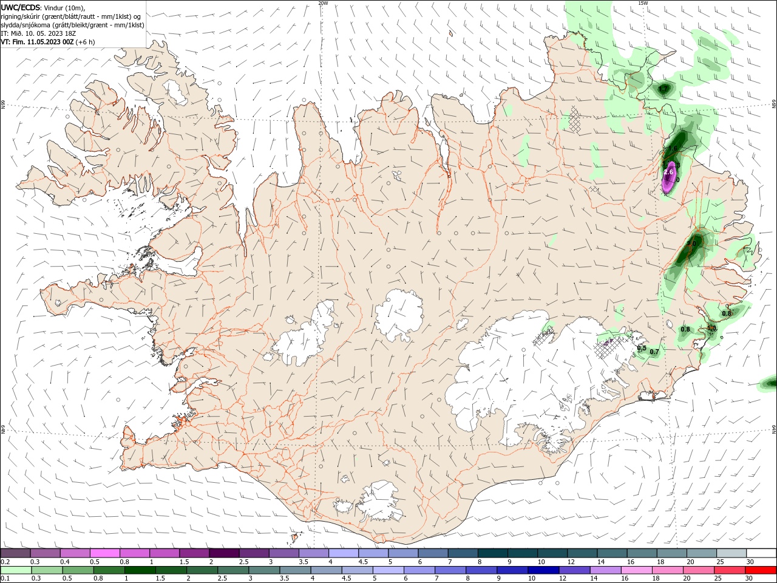Click the 'VT: Fim. 11.05.2023 00Z (+6 h)' line
This screenshot has width=777, height=583.
48,42
